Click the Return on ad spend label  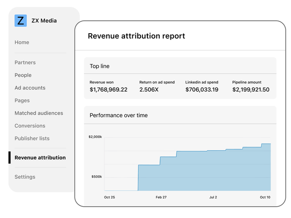click(x=157, y=82)
